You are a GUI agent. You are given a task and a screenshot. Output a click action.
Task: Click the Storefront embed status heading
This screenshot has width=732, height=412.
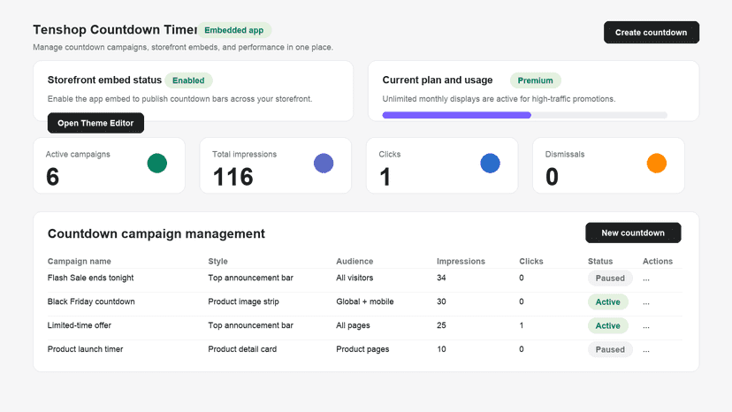point(104,80)
